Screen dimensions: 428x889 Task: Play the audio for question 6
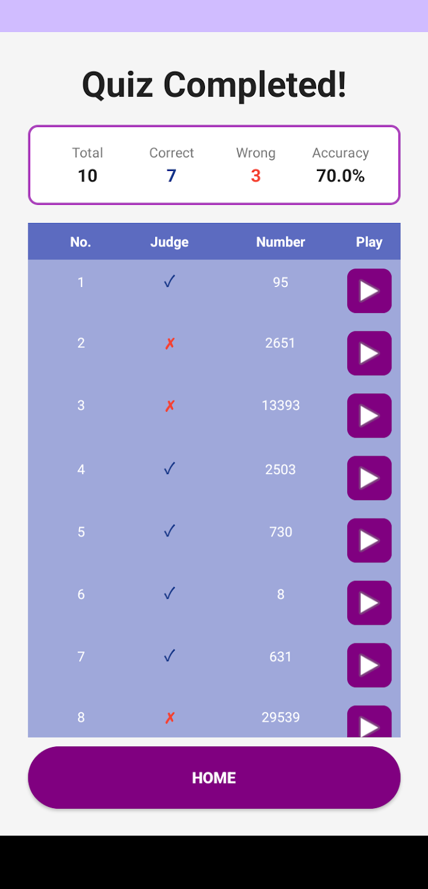(369, 603)
